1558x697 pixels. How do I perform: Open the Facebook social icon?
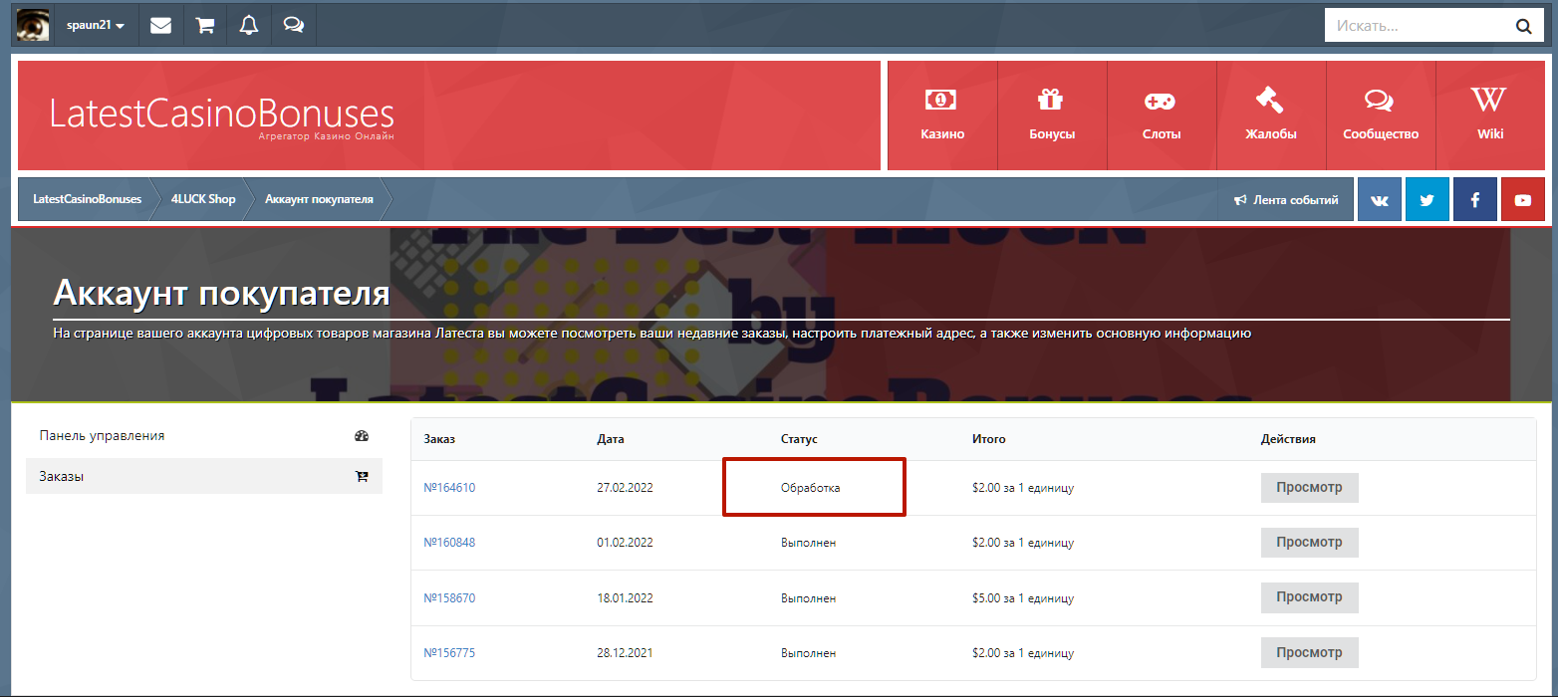1475,200
